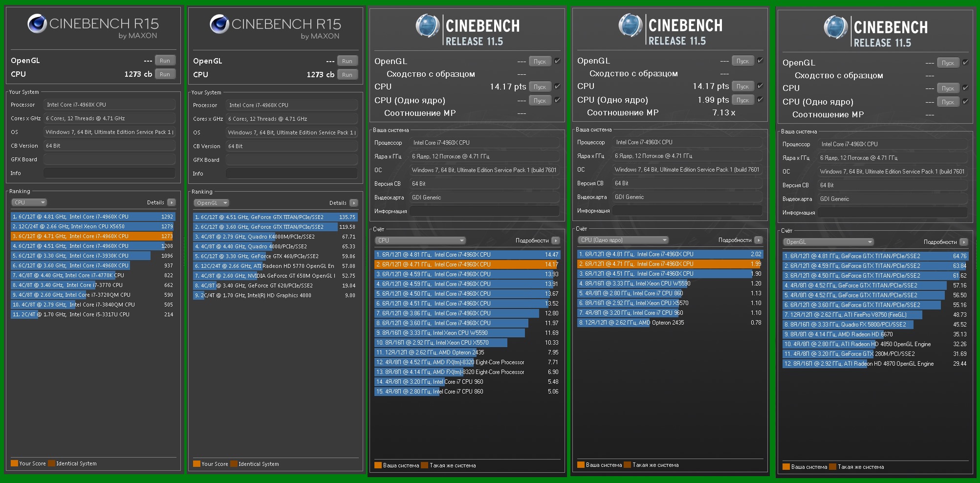Run OpenGL test in R15 CPU-ranking window
Screen dimensions: 980x483
pos(165,61)
